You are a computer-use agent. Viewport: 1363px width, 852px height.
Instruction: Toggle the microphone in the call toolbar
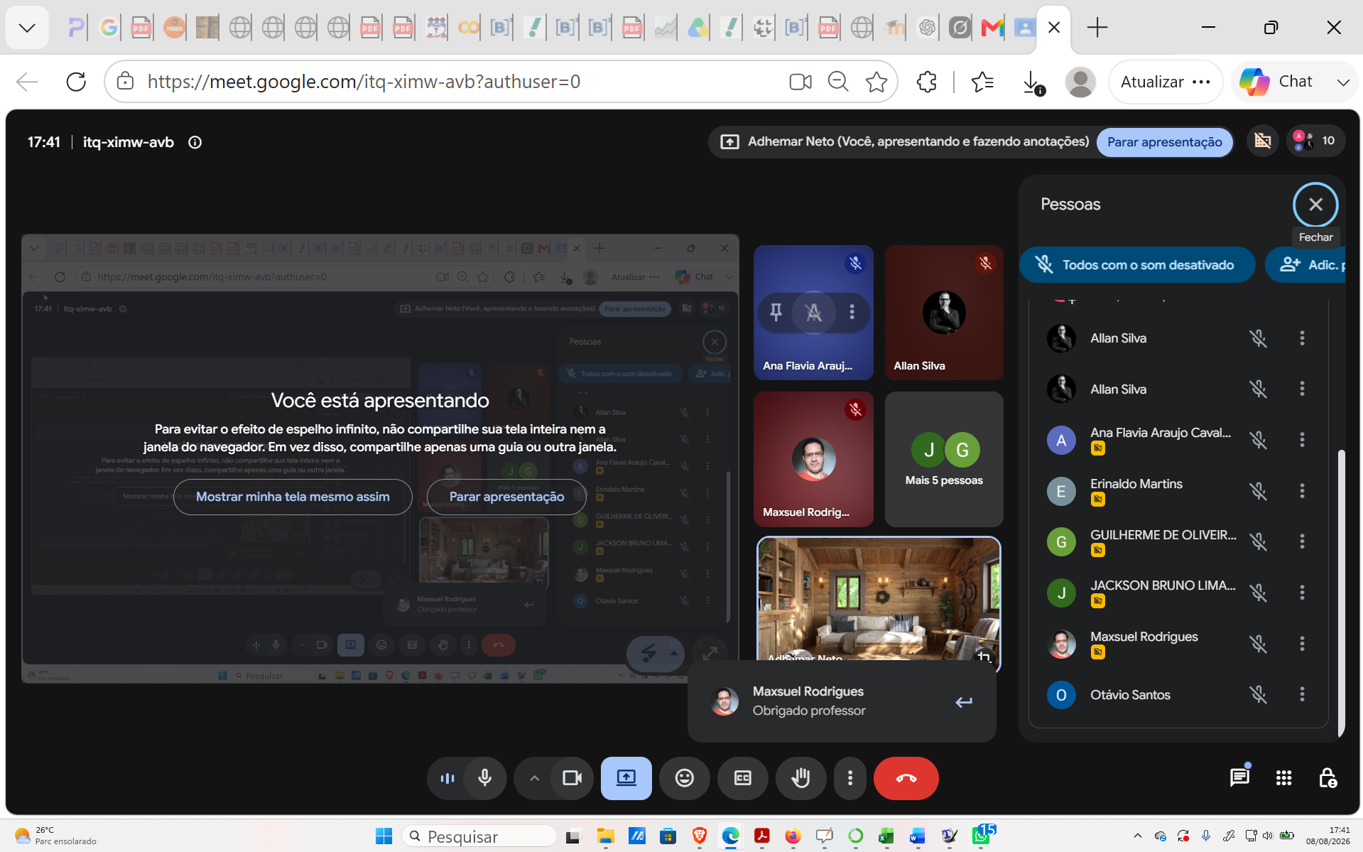click(x=485, y=778)
